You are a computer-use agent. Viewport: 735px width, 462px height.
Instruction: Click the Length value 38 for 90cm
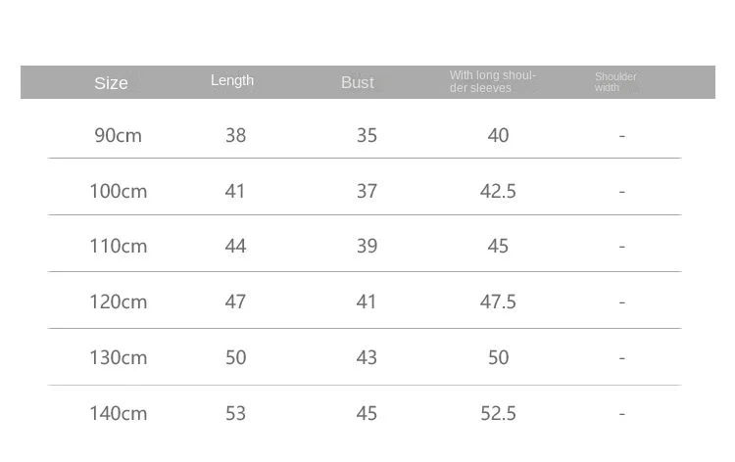pos(235,135)
